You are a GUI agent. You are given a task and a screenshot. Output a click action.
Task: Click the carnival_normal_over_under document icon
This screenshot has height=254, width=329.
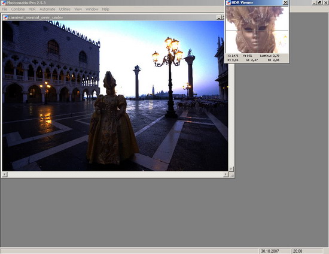pos(5,17)
